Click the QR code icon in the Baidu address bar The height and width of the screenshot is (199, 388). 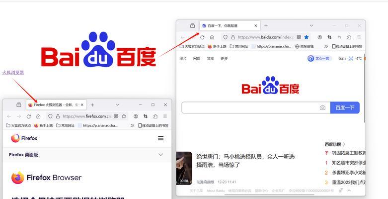(x=299, y=37)
